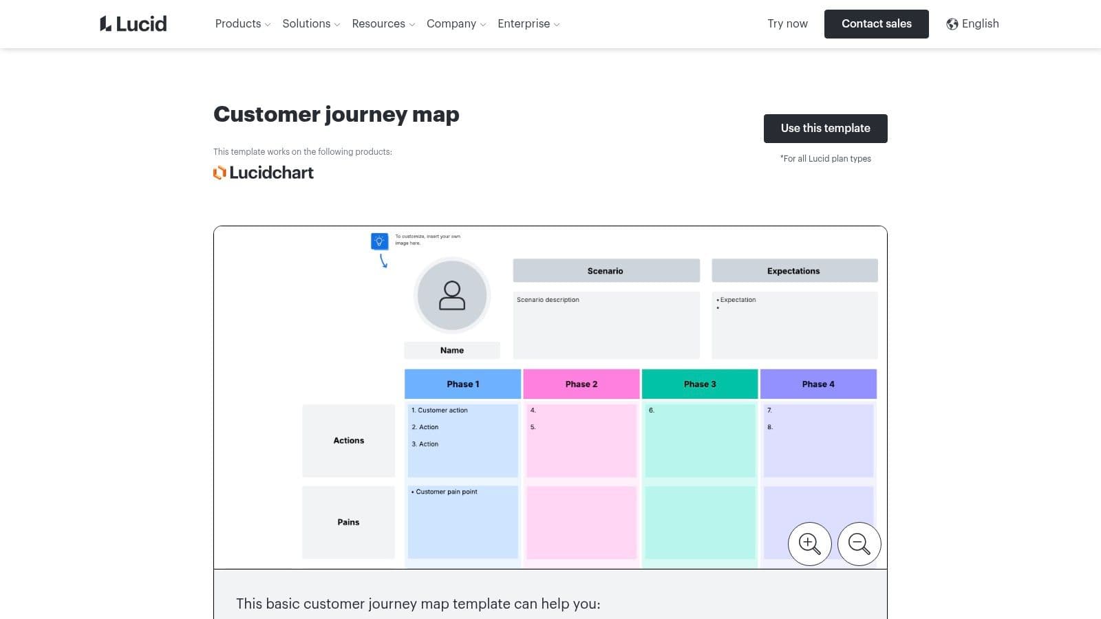Image resolution: width=1101 pixels, height=619 pixels.
Task: Open the Resources dropdown menu
Action: (x=383, y=24)
